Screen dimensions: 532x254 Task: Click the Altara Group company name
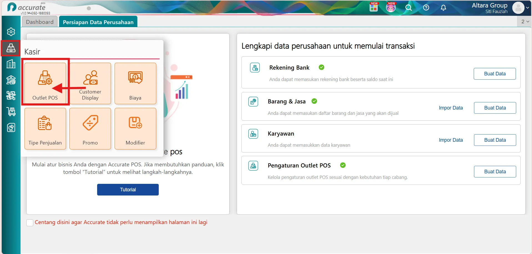click(490, 5)
